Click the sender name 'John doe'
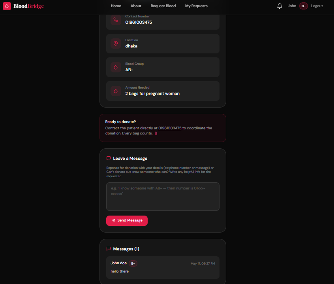This screenshot has height=284, width=334. tap(119, 263)
